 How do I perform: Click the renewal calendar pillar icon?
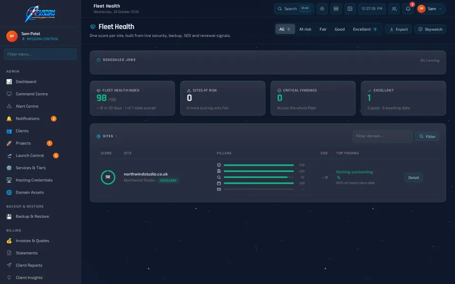tap(219, 183)
